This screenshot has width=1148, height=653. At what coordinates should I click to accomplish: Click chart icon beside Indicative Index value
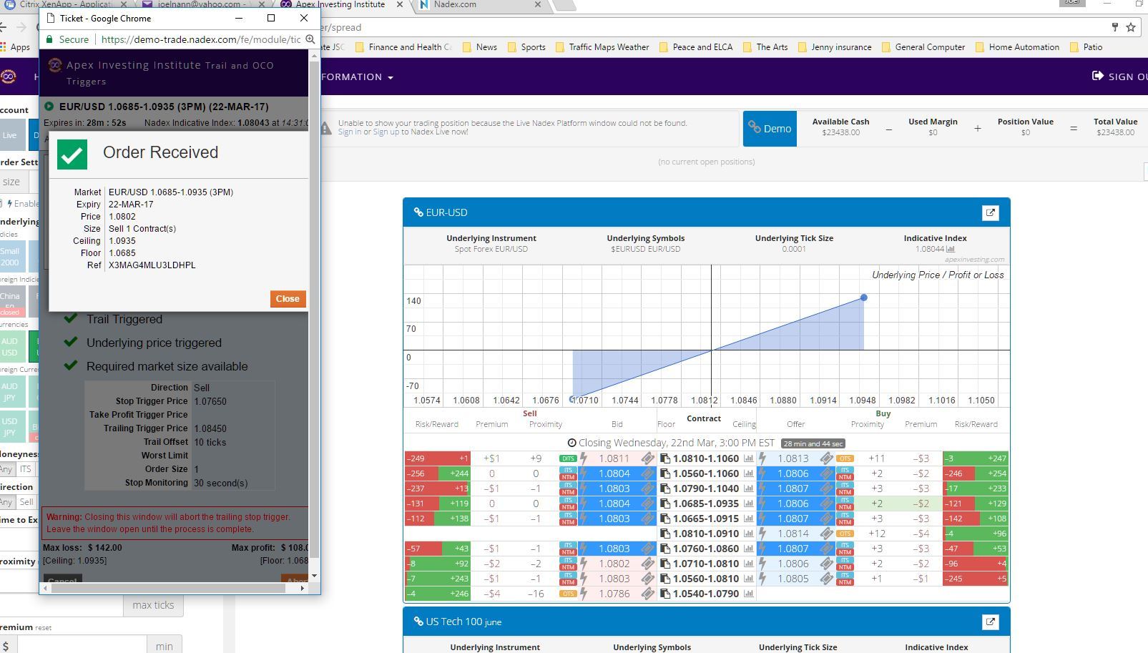coord(951,249)
